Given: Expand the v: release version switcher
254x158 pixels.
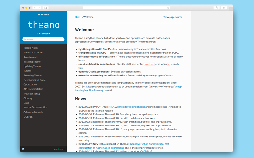Looking at the screenshot, I should pyautogui.click(x=59, y=149).
